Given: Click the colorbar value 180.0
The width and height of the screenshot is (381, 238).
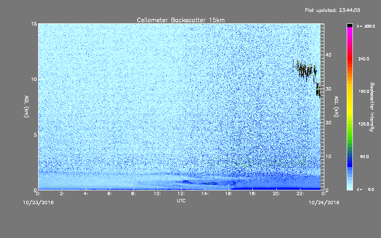Looking at the screenshot, I should point(364,91).
